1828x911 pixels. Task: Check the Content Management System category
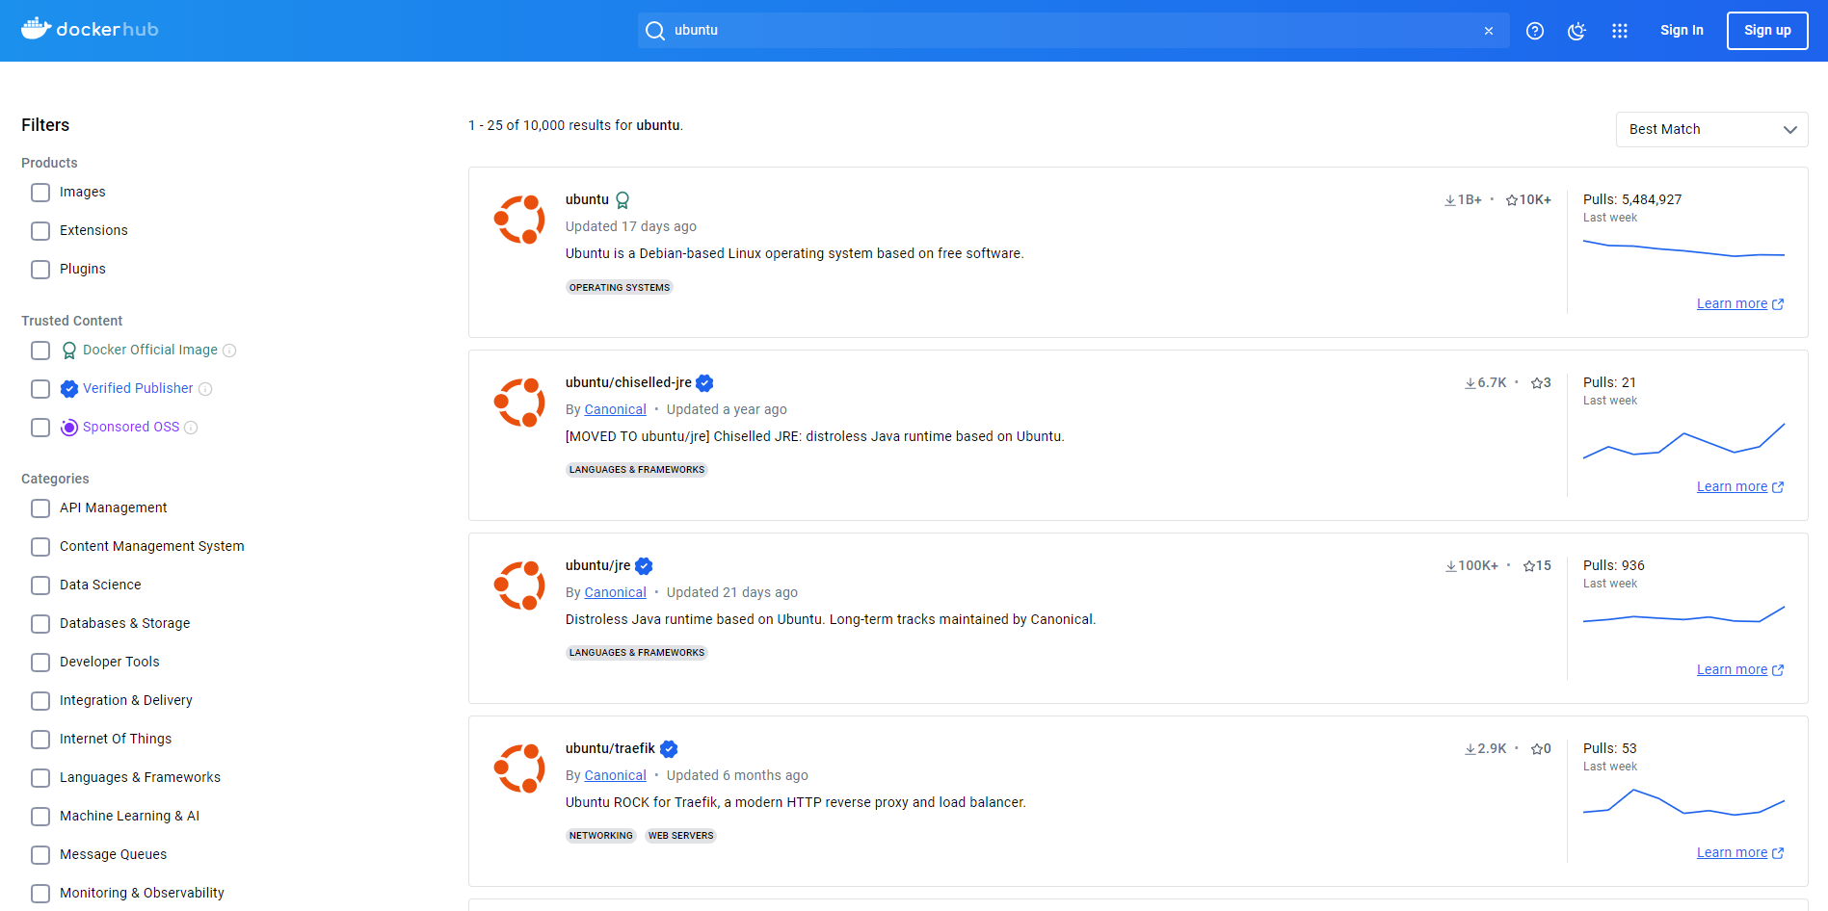click(40, 547)
